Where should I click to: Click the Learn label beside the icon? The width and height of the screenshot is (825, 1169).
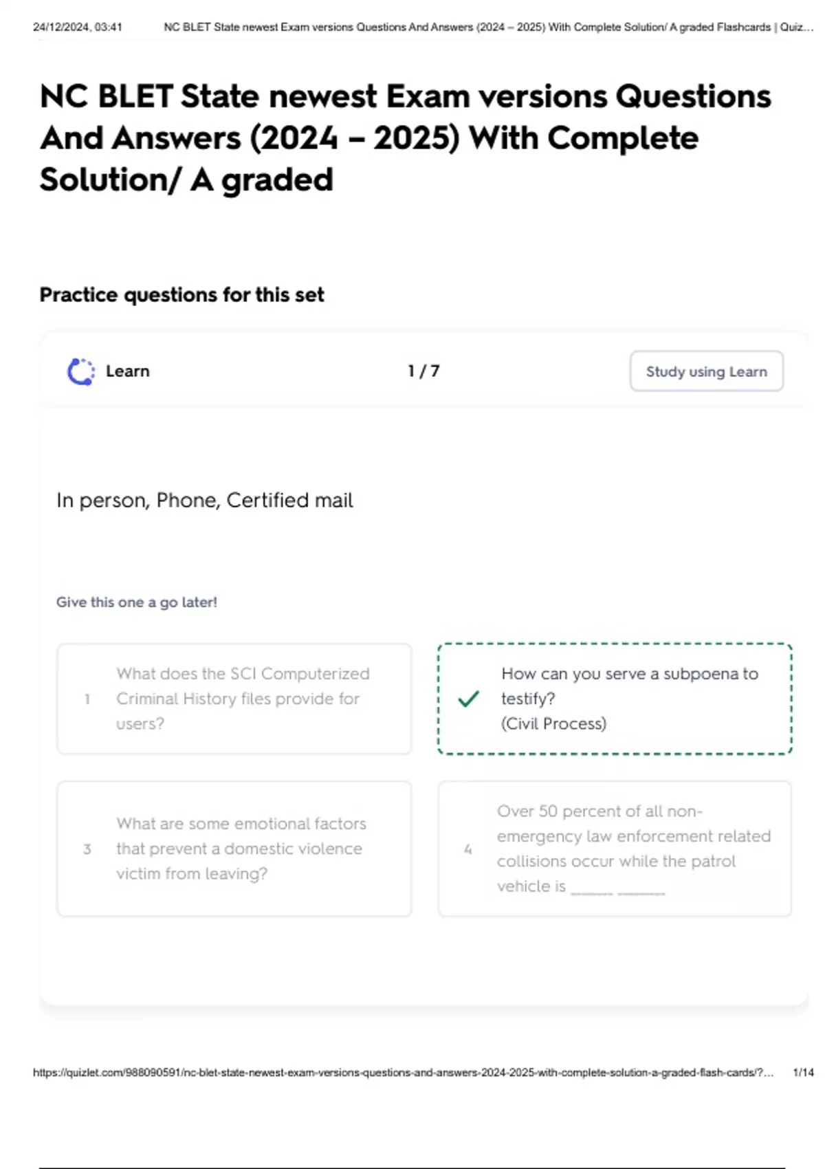(x=128, y=371)
